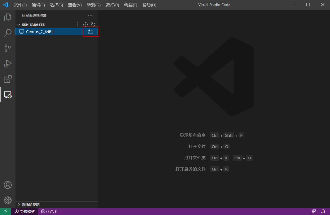Open the 终端(T) menu
Image resolution: width=330 pixels, height=215 pixels.
(131, 5)
